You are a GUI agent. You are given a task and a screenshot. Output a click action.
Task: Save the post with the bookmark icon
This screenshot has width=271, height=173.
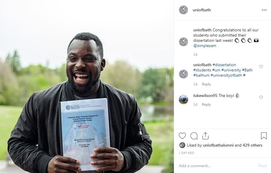point(264,136)
